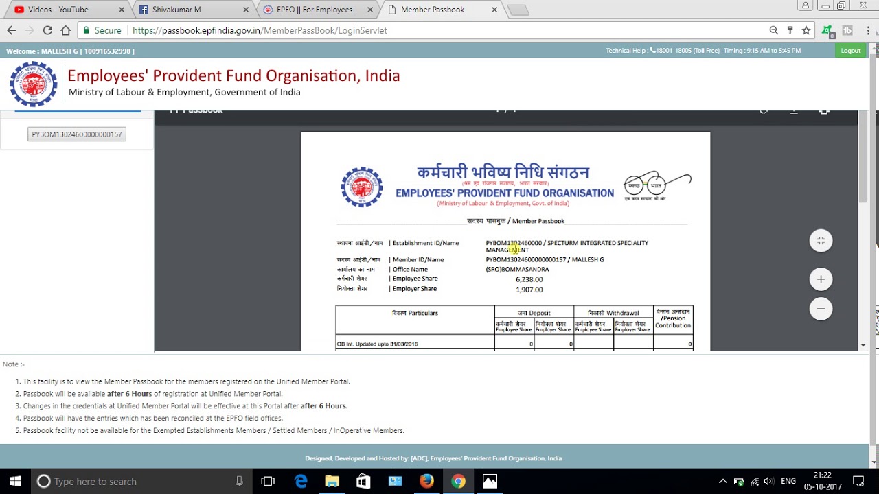Open the Action Center notifications
Screen dimensions: 879x494
[x=858, y=481]
